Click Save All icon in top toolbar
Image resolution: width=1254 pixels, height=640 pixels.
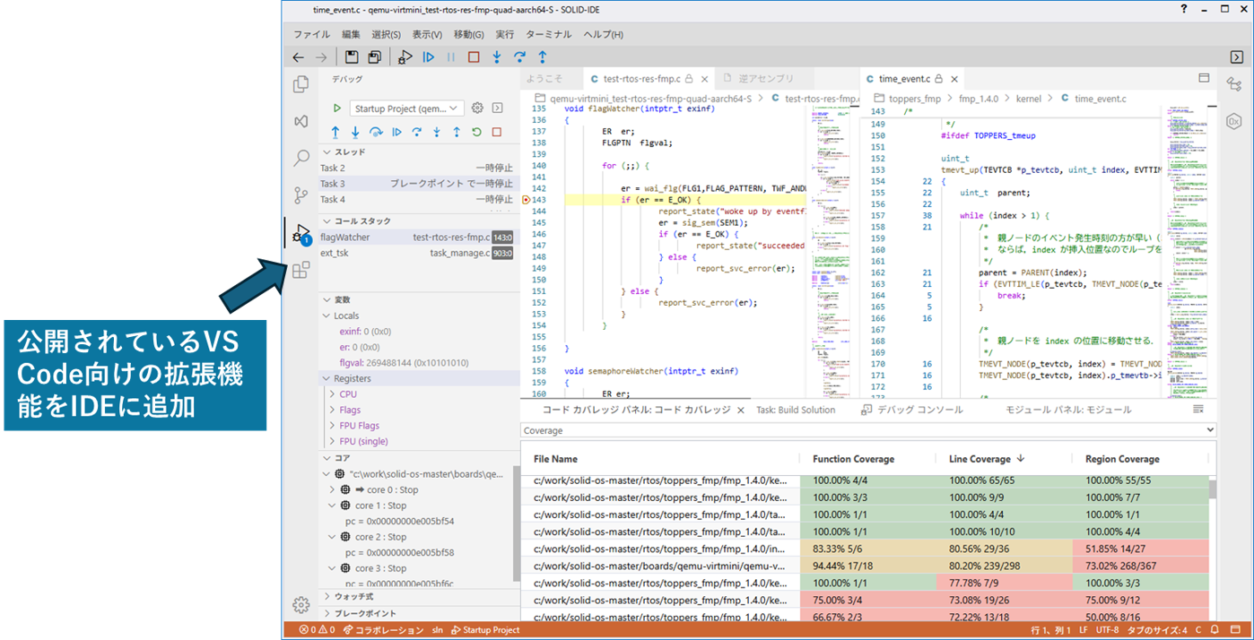coord(374,57)
